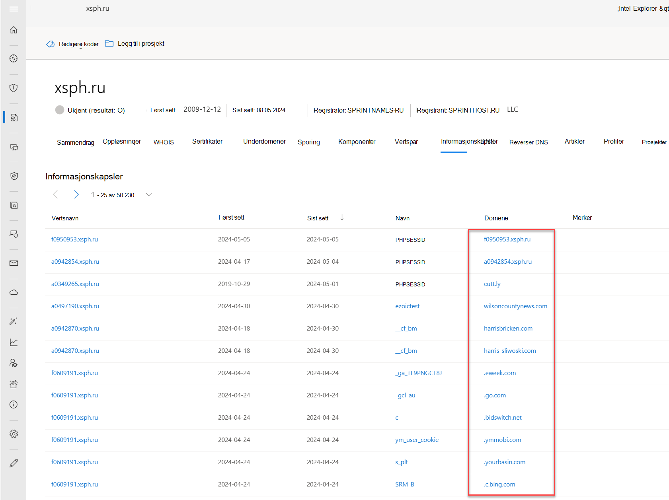The image size is (669, 500).
Task: Go to the previous page of results
Action: (55, 195)
